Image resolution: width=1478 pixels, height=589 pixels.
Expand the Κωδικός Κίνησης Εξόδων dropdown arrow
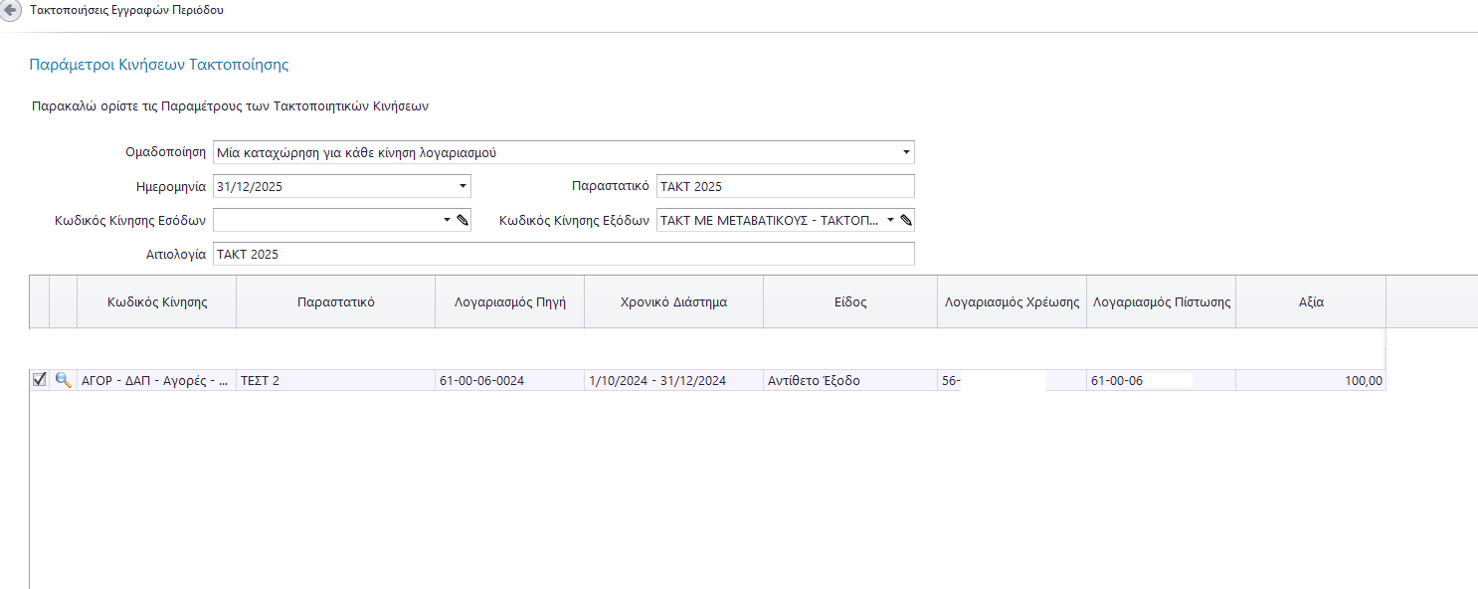pos(890,220)
